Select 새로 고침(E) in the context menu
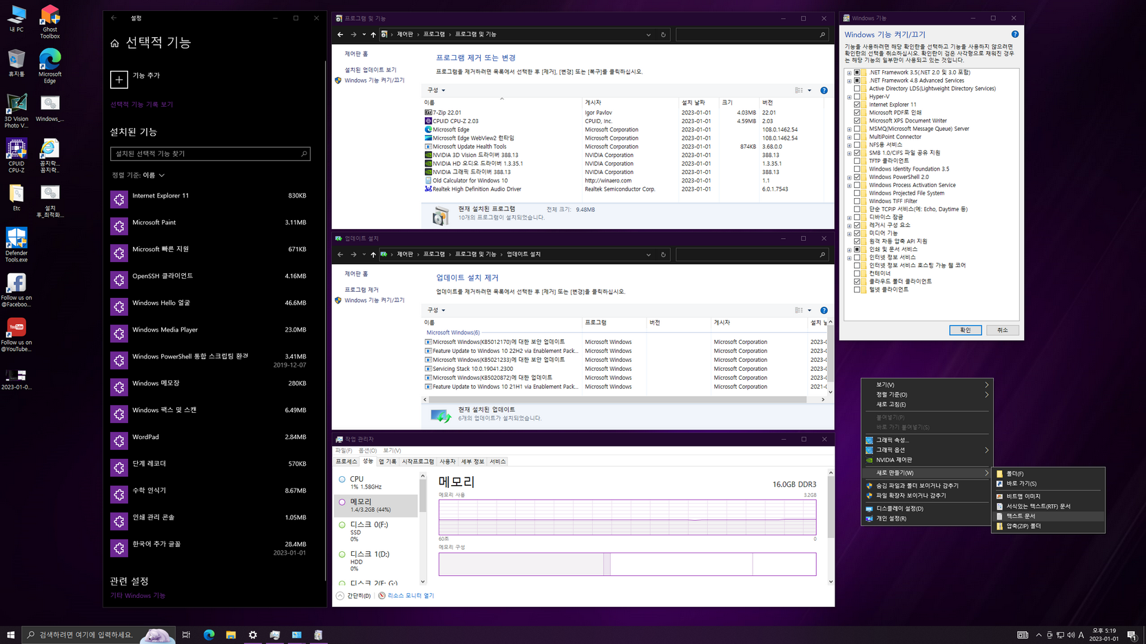Screen dimensions: 1146x644 926,405
